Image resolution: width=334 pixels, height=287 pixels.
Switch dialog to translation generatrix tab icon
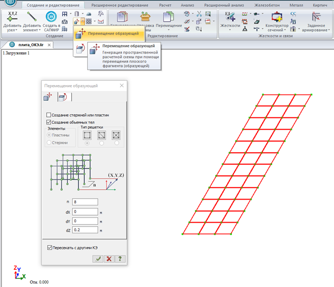pos(48,97)
